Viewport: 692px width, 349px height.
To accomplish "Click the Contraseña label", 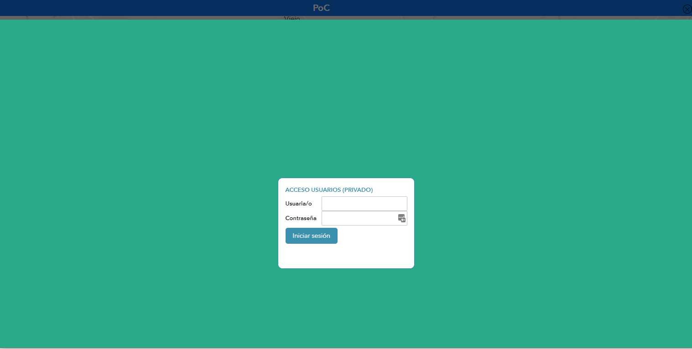I will click(301, 218).
